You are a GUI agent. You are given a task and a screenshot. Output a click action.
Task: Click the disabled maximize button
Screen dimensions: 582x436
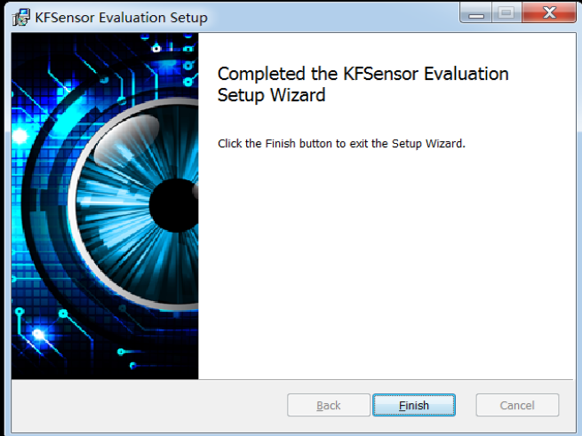tap(506, 14)
